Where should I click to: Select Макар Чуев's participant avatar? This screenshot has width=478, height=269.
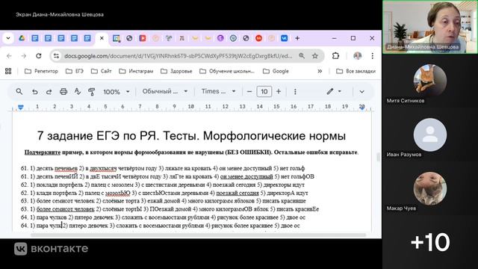(x=430, y=188)
